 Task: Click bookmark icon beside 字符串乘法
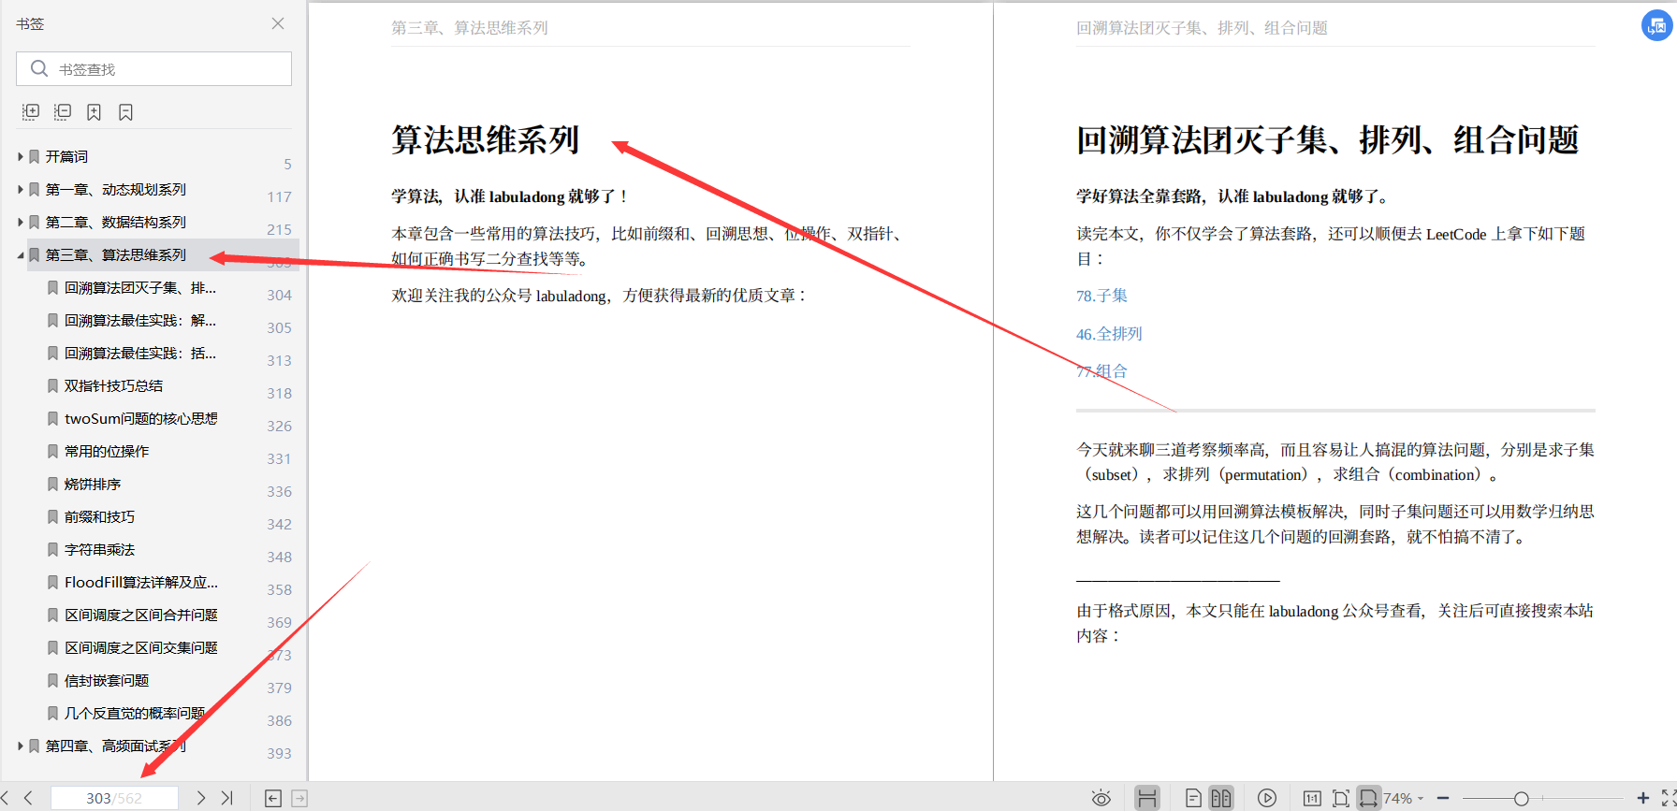[53, 549]
